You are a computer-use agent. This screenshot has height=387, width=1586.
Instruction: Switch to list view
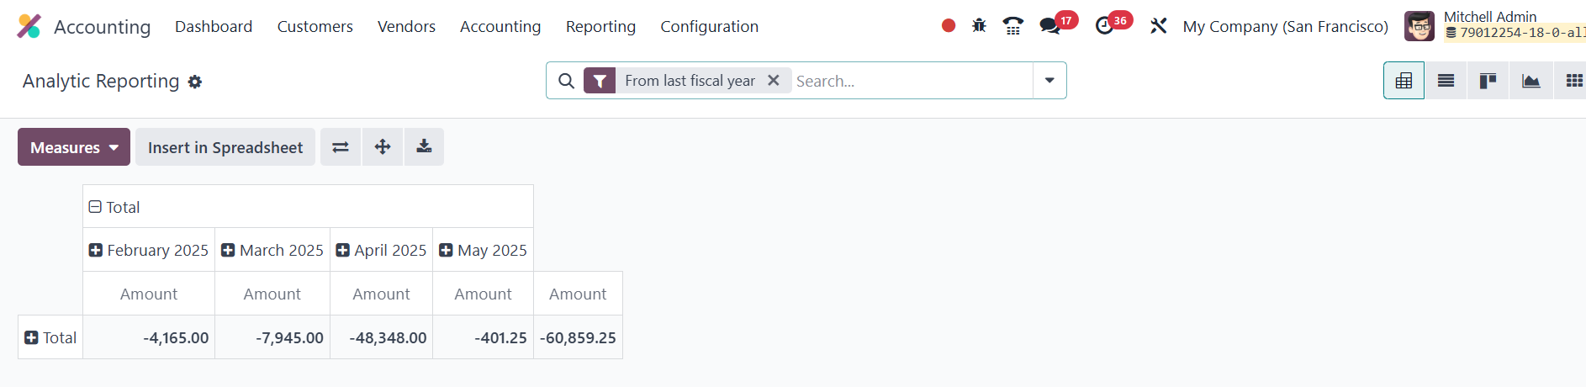tap(1446, 81)
